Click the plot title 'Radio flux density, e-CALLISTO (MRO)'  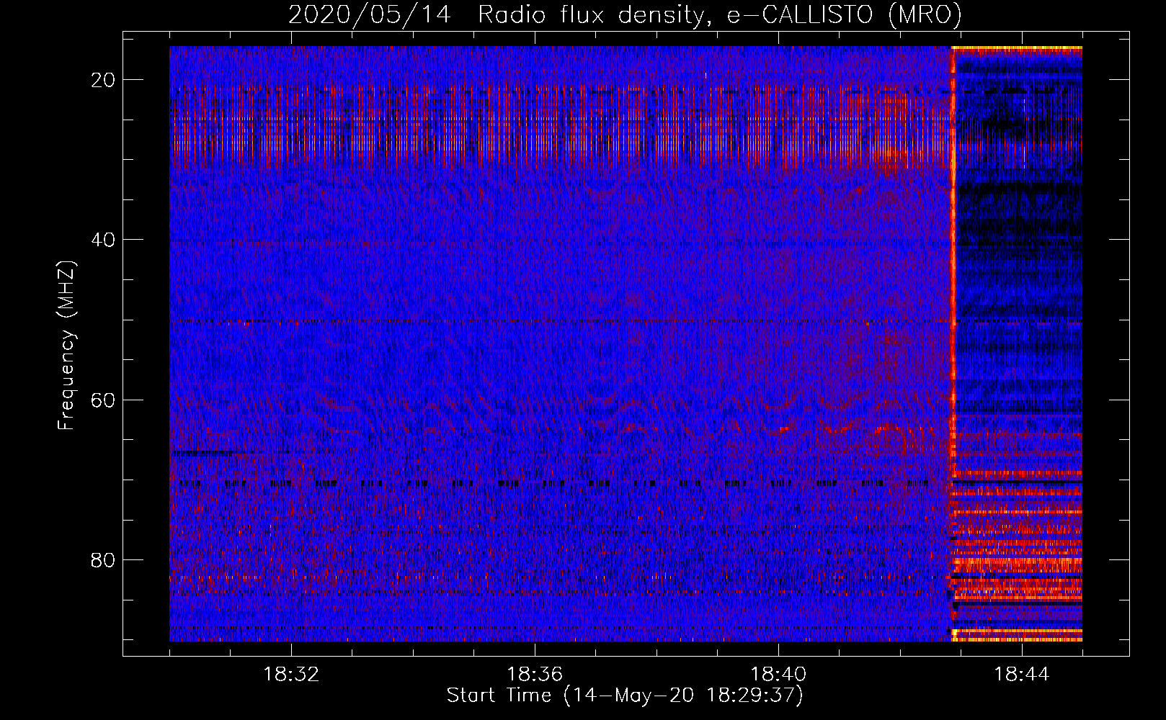(x=720, y=14)
